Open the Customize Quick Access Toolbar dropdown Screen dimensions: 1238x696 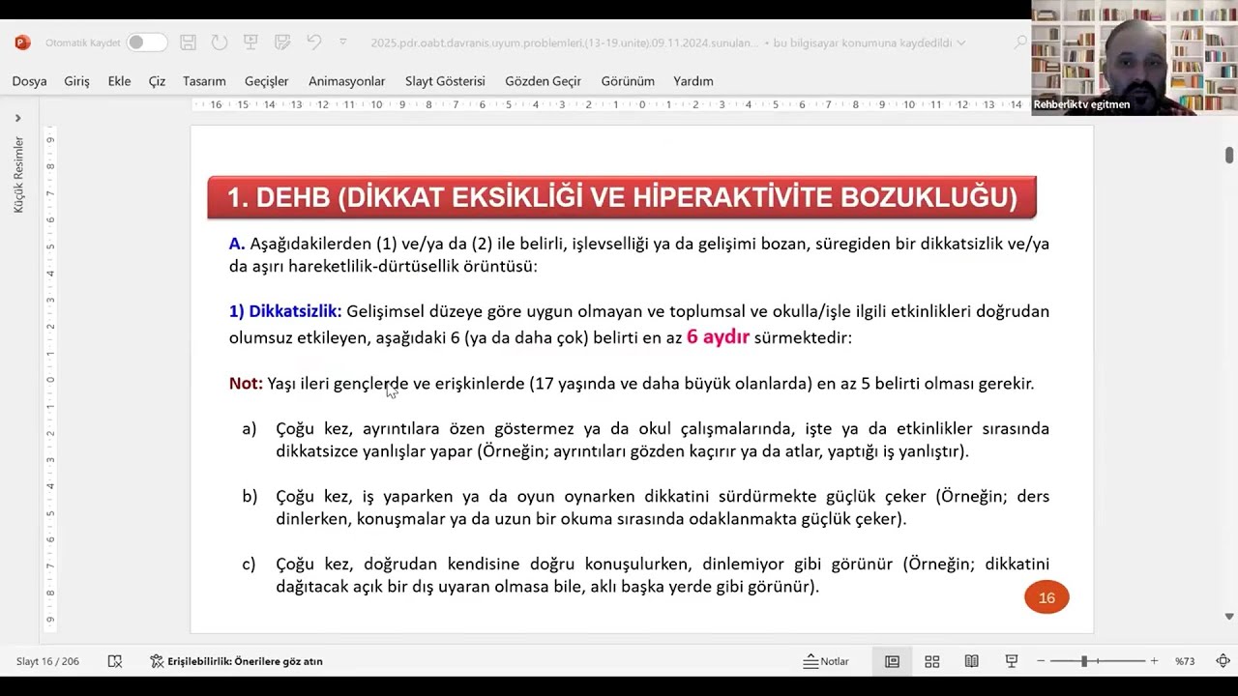point(342,43)
